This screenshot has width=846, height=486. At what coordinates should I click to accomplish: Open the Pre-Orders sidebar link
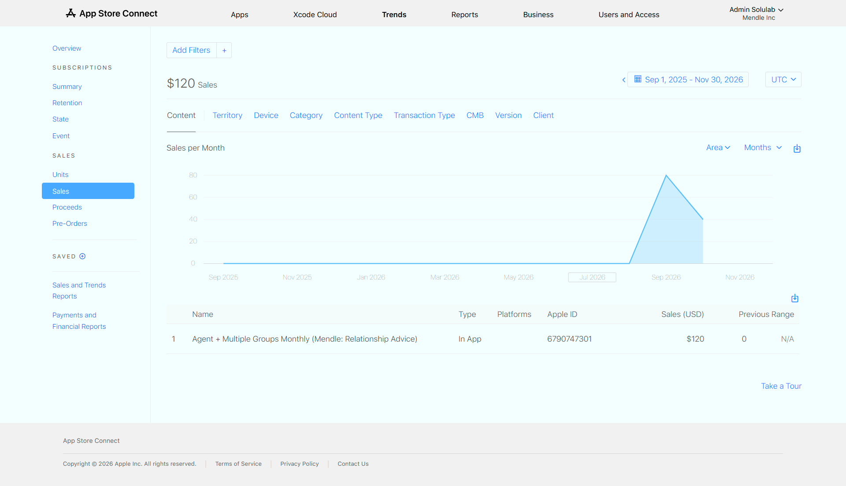pyautogui.click(x=70, y=224)
